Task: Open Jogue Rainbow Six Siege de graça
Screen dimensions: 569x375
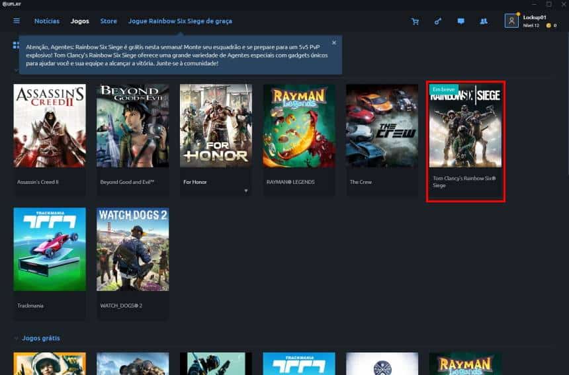Action: pos(180,21)
